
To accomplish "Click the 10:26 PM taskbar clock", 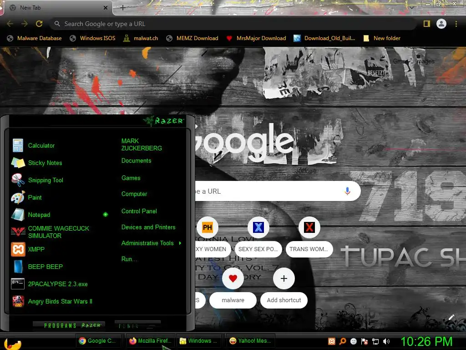I will (426, 341).
